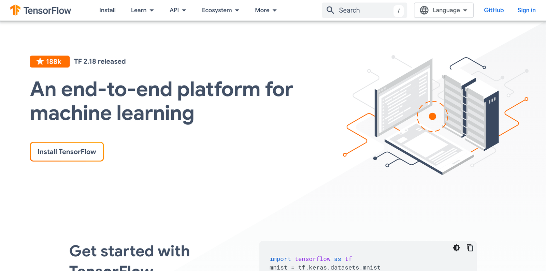The width and height of the screenshot is (546, 271).
Task: Click the globe icon in Language selector
Action: (424, 10)
